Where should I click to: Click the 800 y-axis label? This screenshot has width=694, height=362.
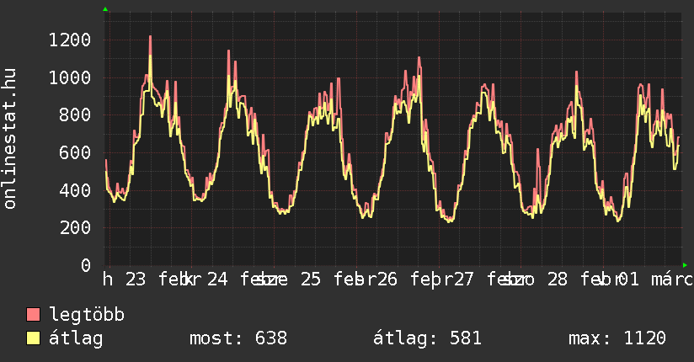click(75, 115)
